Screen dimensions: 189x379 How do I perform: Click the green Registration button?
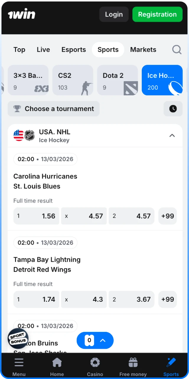pyautogui.click(x=157, y=15)
